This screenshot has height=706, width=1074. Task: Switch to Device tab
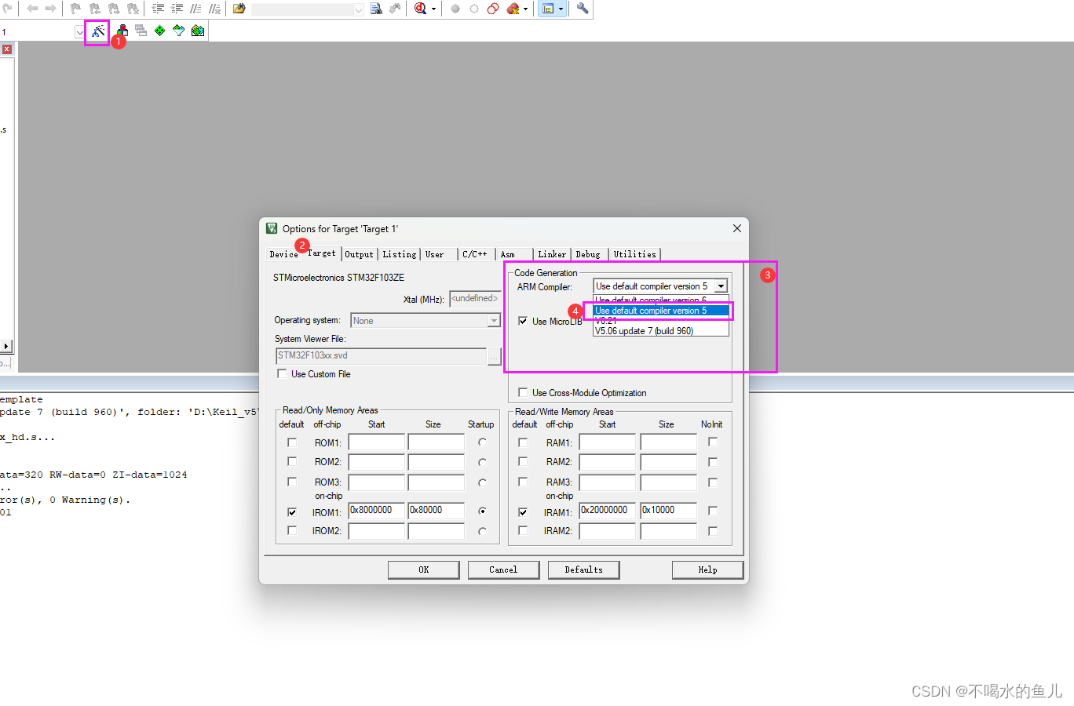point(283,254)
